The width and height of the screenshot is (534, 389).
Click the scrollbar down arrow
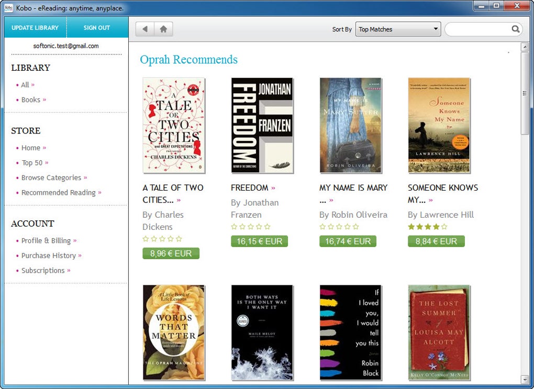coord(525,380)
